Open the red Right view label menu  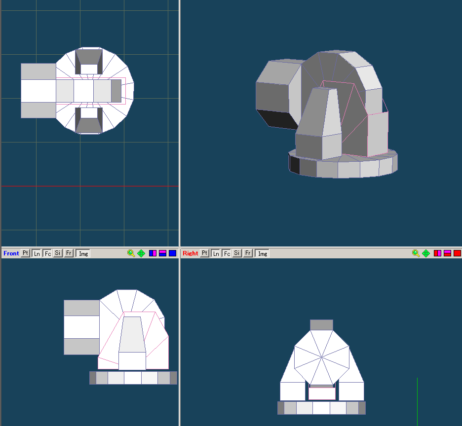point(190,253)
